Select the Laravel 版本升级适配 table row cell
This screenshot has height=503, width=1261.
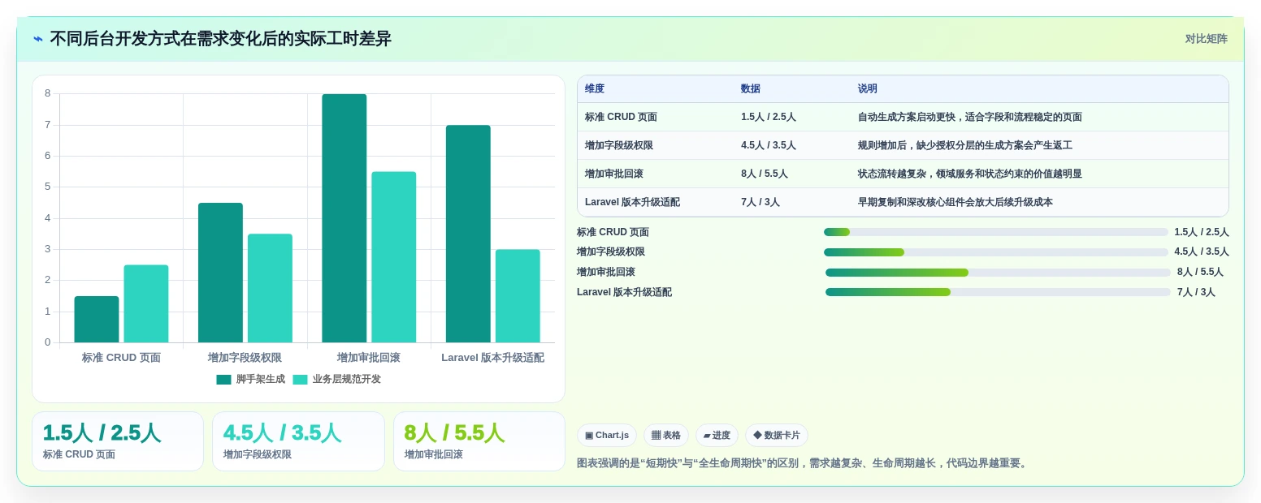click(632, 202)
